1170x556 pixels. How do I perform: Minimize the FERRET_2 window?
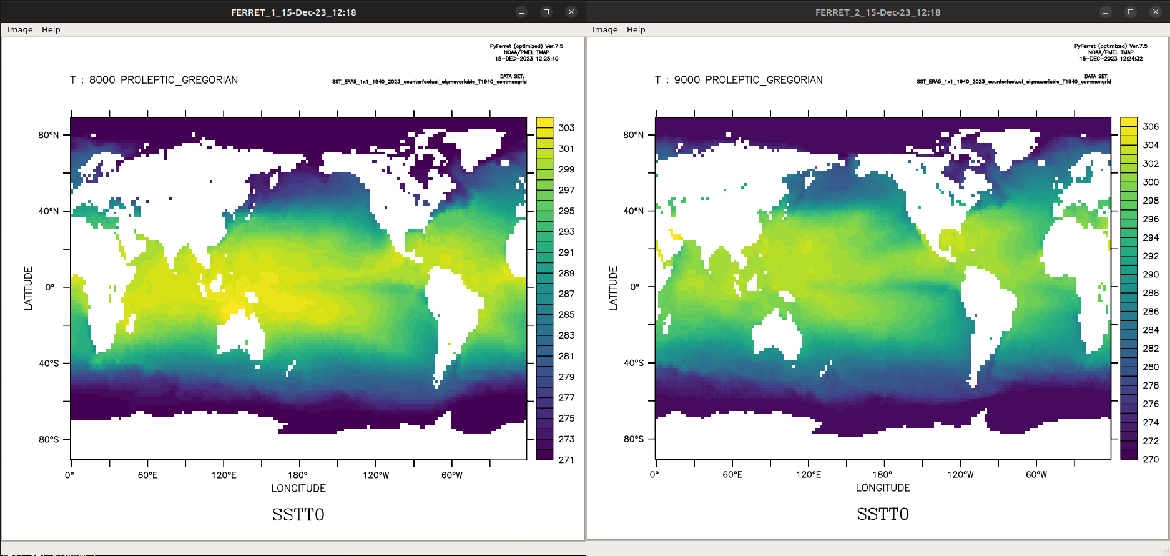pyautogui.click(x=1106, y=12)
